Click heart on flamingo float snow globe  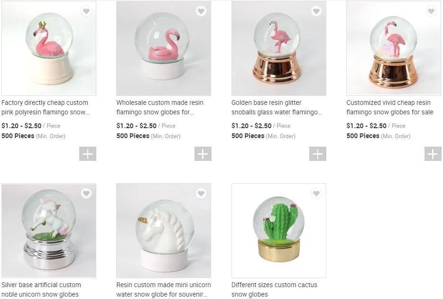pos(201,11)
